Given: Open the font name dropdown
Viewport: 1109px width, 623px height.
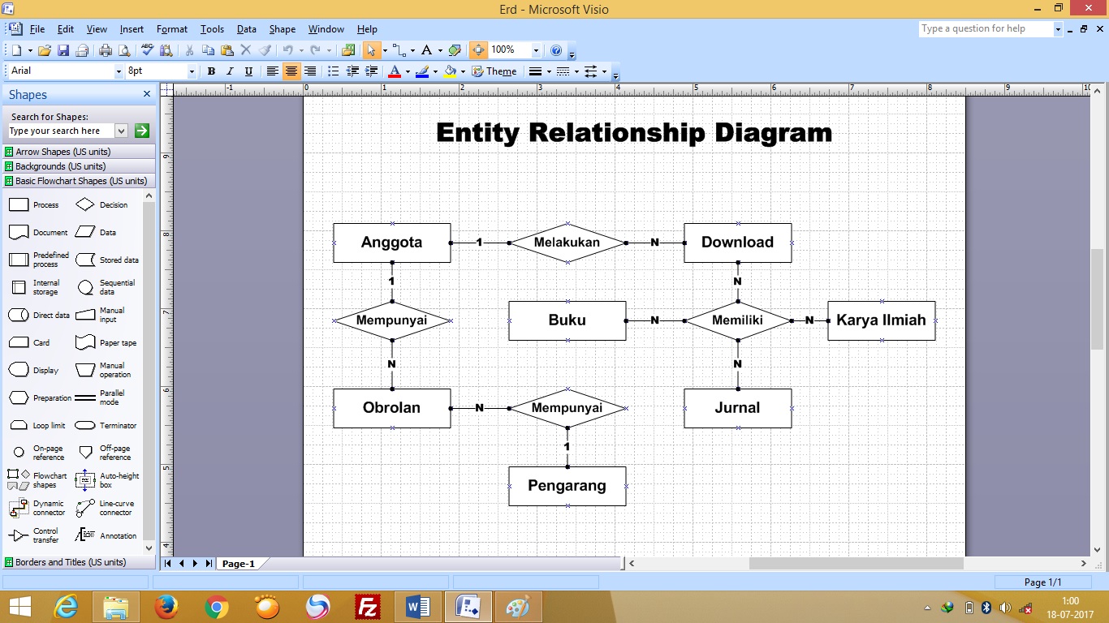Looking at the screenshot, I should click(x=119, y=71).
